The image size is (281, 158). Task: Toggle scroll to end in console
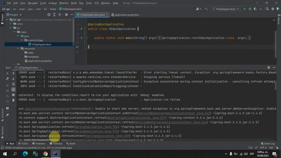[13, 90]
